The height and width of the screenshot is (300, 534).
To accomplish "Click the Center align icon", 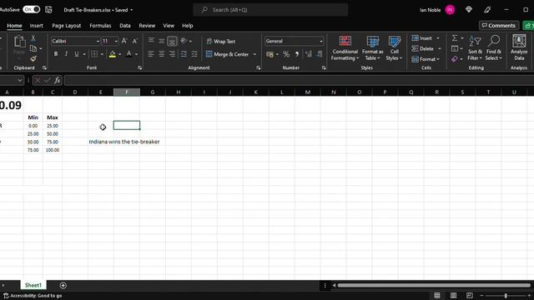I will point(162,54).
